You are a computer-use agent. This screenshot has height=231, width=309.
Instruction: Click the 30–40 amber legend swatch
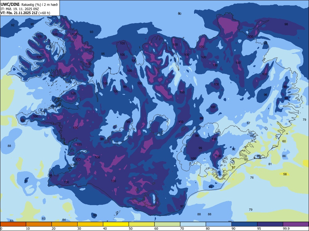pos(90,224)
